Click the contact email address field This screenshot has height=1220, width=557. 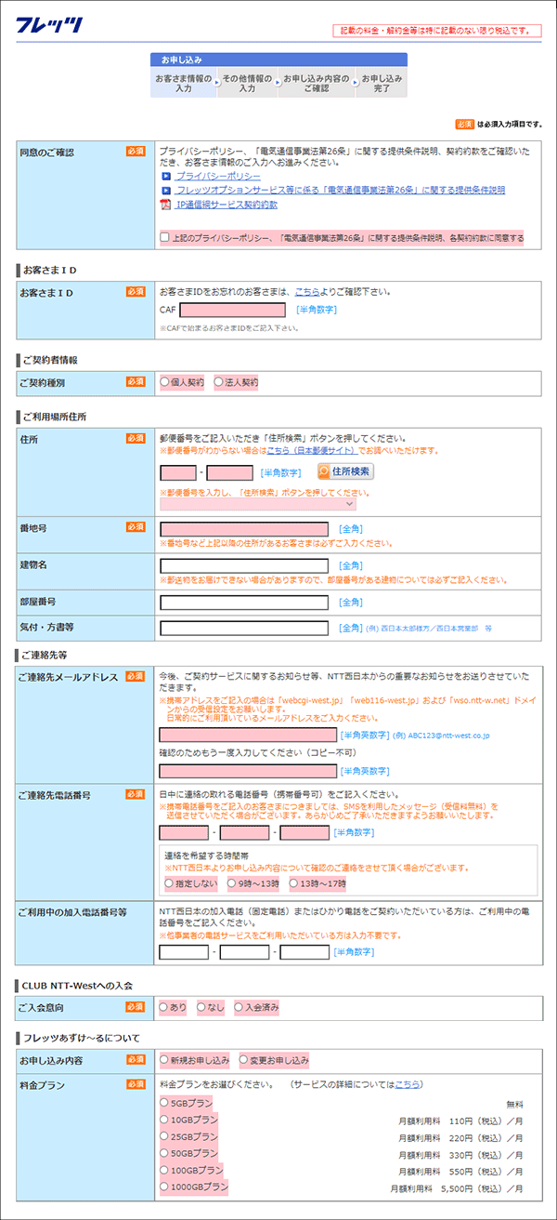tap(248, 736)
